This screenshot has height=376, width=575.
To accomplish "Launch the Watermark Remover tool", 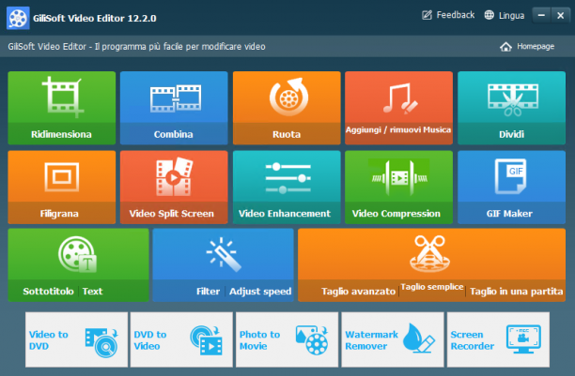I will click(393, 339).
